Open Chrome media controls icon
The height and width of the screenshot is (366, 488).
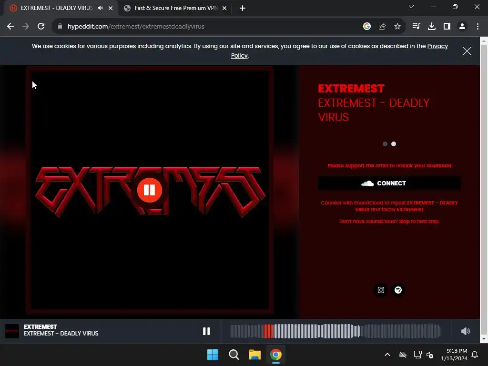tap(416, 27)
